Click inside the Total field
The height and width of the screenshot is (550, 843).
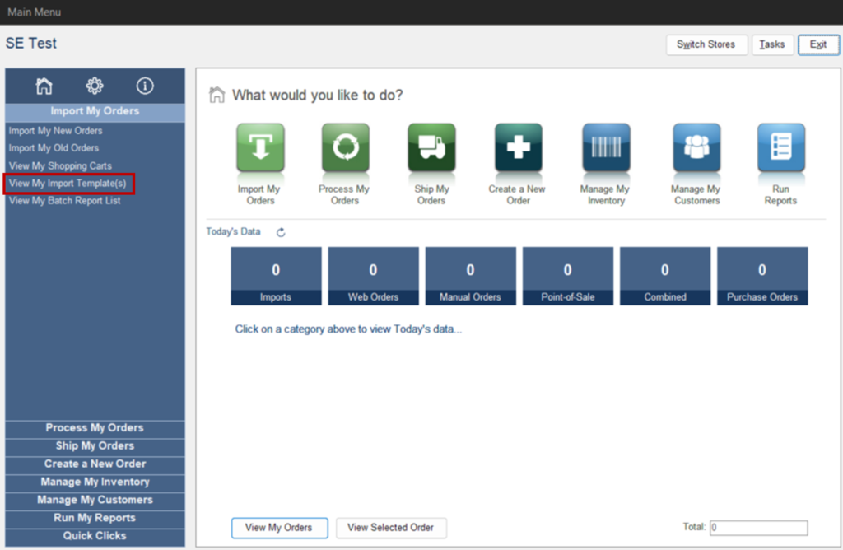757,528
